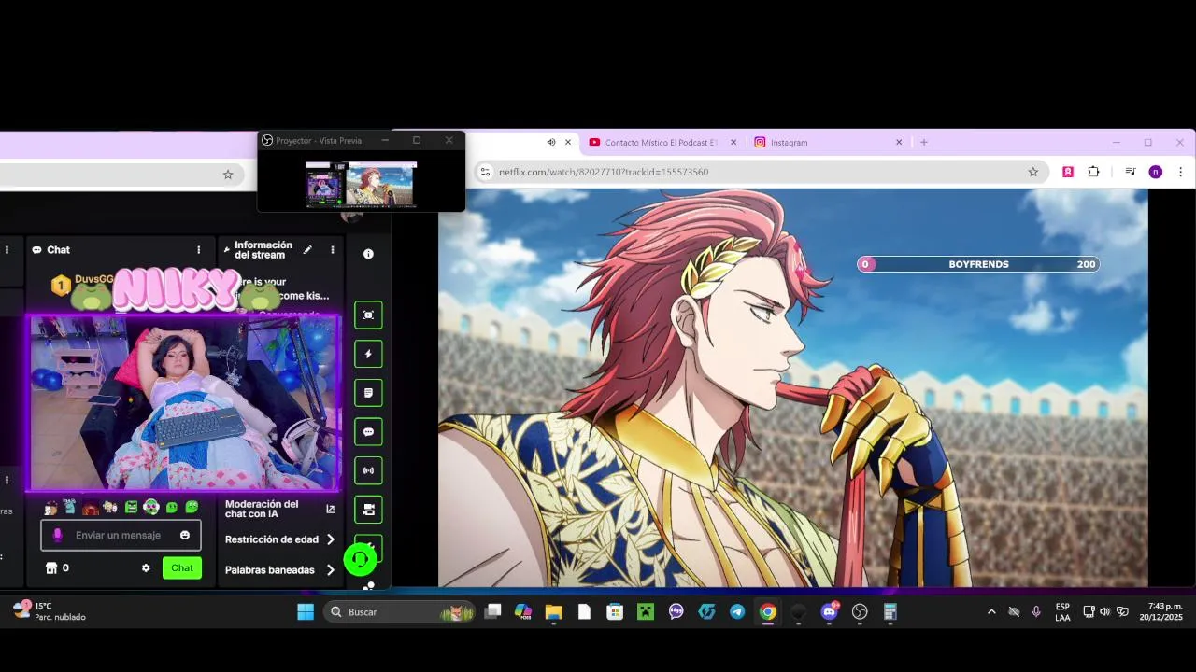Open the Chrome extensions puzzle icon

coord(1093,172)
